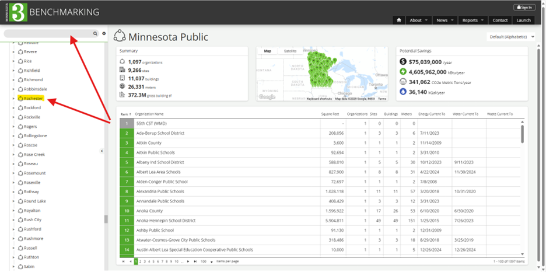Click the Rochester organization icon

[x=20, y=99]
